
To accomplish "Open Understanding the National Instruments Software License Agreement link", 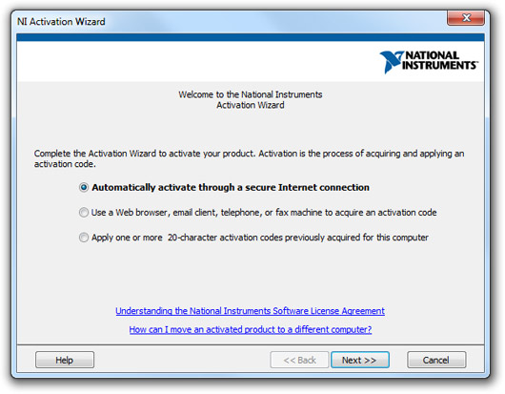I will (x=250, y=311).
